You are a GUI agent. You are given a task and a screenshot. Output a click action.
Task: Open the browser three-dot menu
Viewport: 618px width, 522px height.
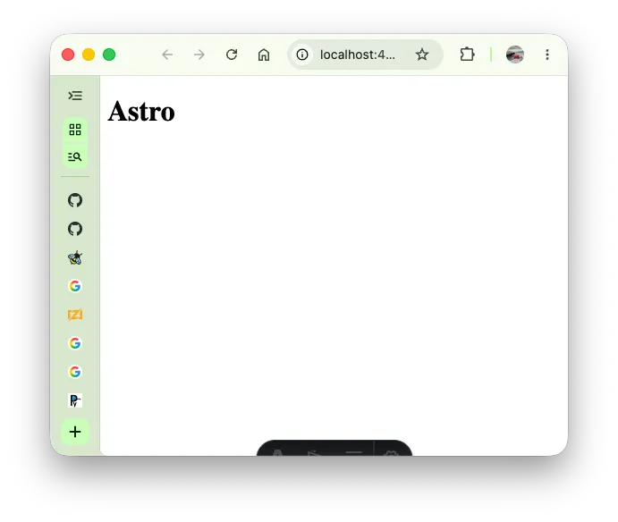coord(547,55)
